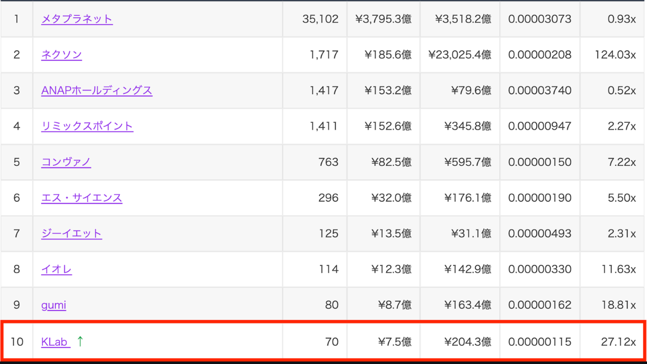Click the ジーイエット company link
Image resolution: width=647 pixels, height=364 pixels.
click(x=71, y=234)
